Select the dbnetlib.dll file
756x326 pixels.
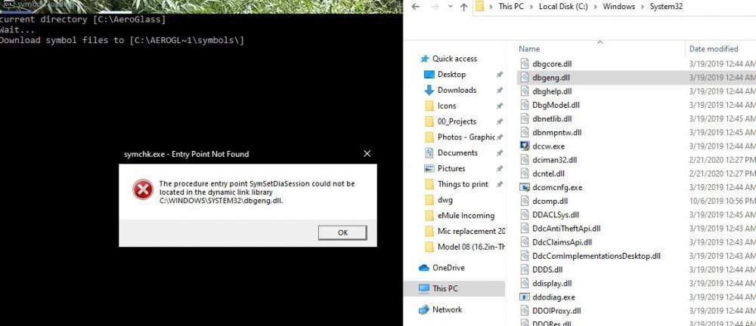(x=552, y=118)
